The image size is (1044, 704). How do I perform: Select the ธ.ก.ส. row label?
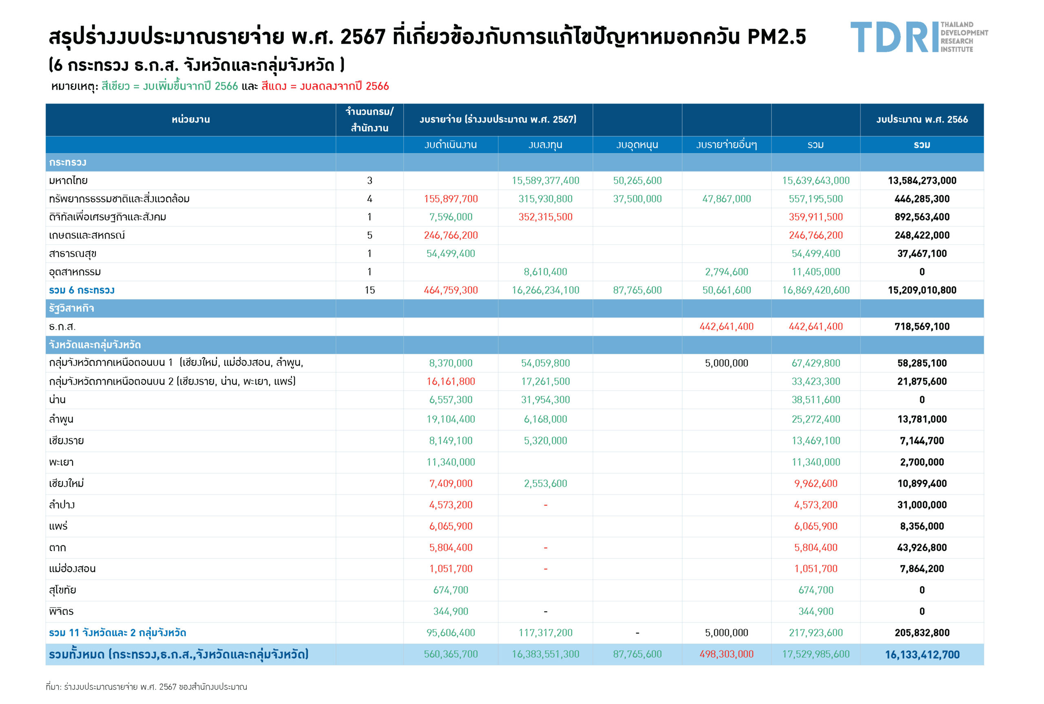(x=62, y=327)
